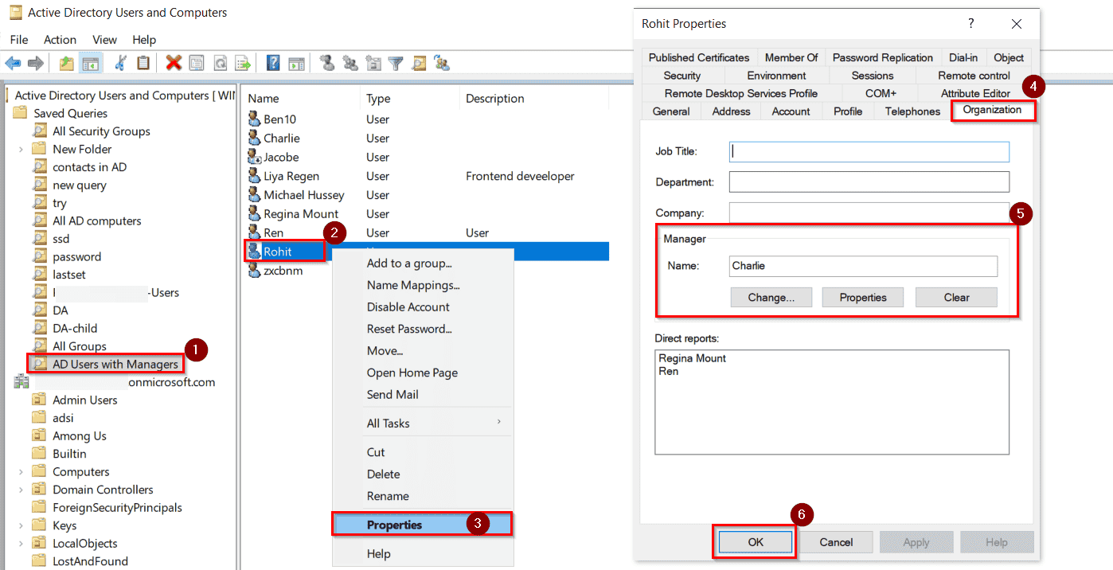The width and height of the screenshot is (1113, 570).
Task: Click inside the Job Title field
Action: [x=868, y=151]
